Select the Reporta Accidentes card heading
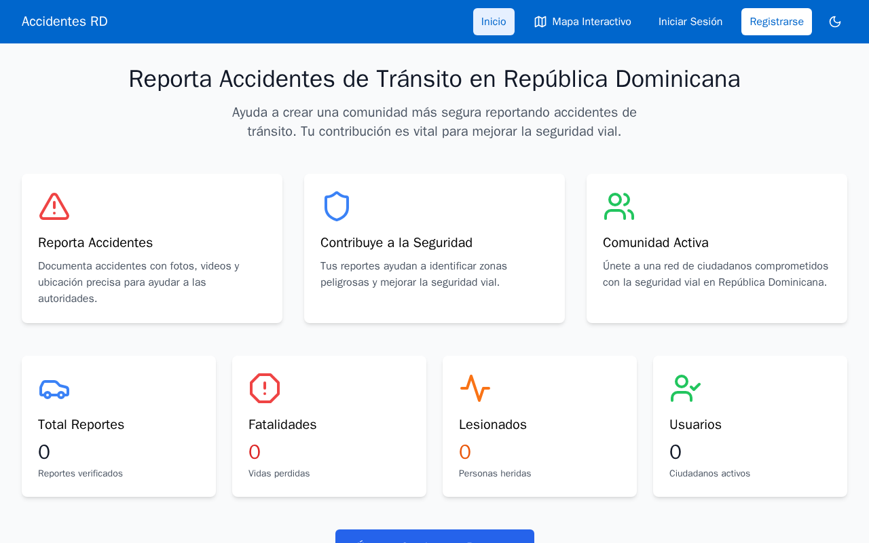869x543 pixels. [x=95, y=243]
